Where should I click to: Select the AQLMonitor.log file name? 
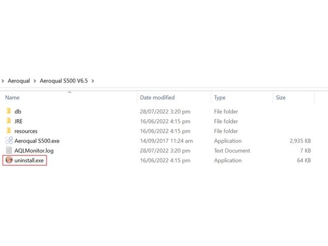pos(34,151)
